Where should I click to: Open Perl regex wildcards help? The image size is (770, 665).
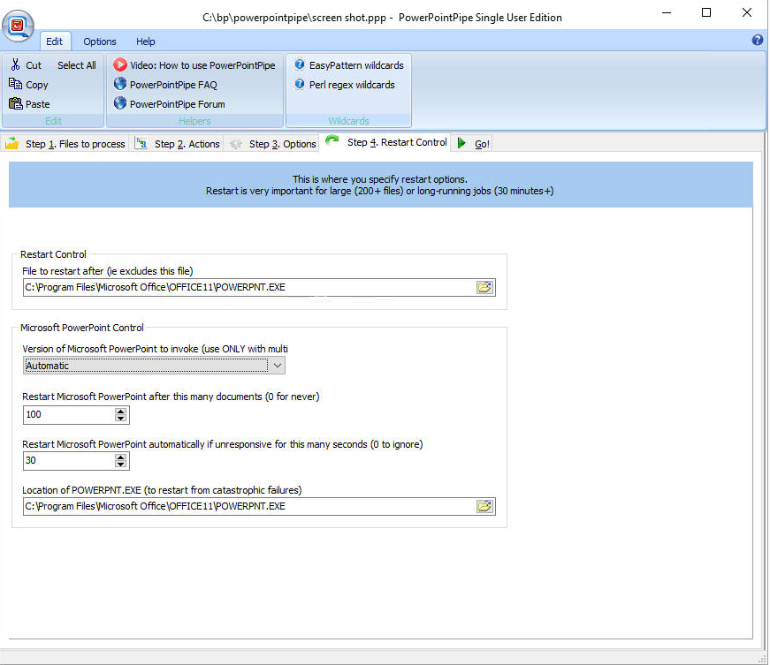coord(352,85)
